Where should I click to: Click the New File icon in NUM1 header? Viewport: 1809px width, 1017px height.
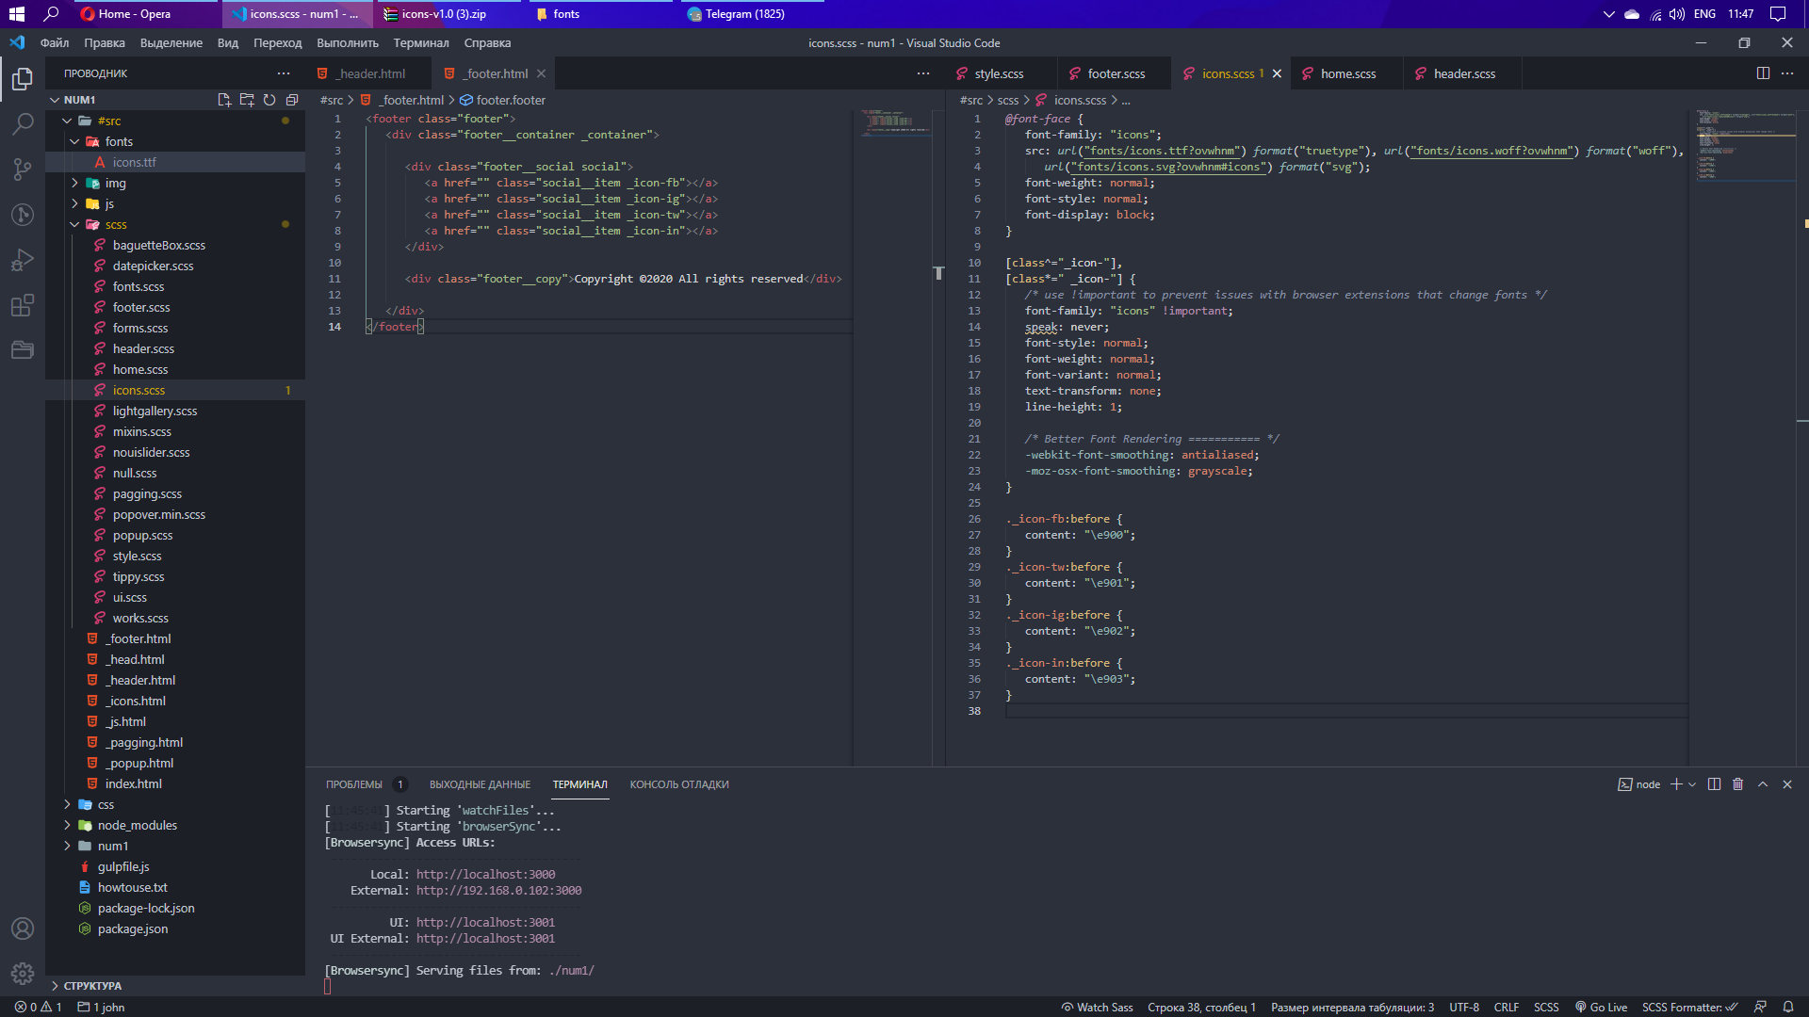pos(224,100)
